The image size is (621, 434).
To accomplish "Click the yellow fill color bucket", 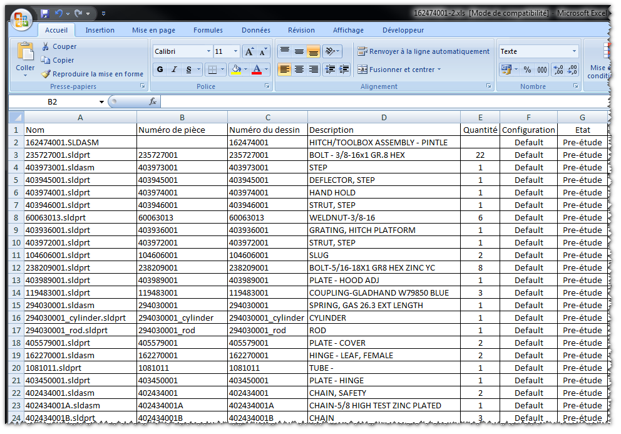I will coord(236,70).
